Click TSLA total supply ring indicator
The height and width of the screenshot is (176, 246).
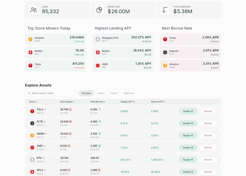click(x=70, y=109)
